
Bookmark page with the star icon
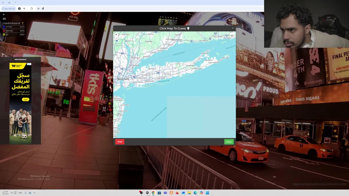click(38, 8)
